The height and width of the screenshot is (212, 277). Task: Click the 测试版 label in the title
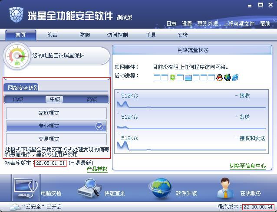point(124,18)
